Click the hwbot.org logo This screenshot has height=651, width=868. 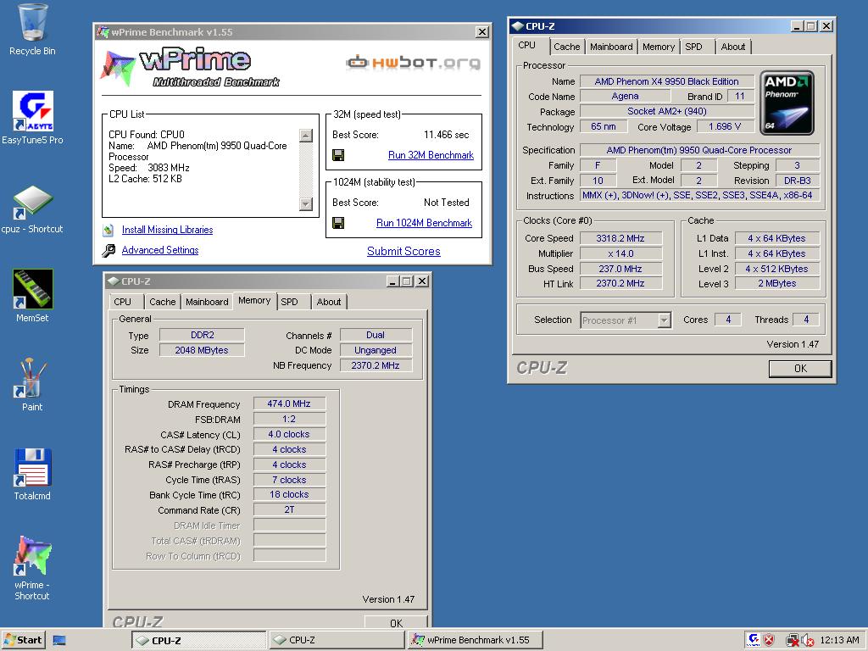tap(413, 63)
